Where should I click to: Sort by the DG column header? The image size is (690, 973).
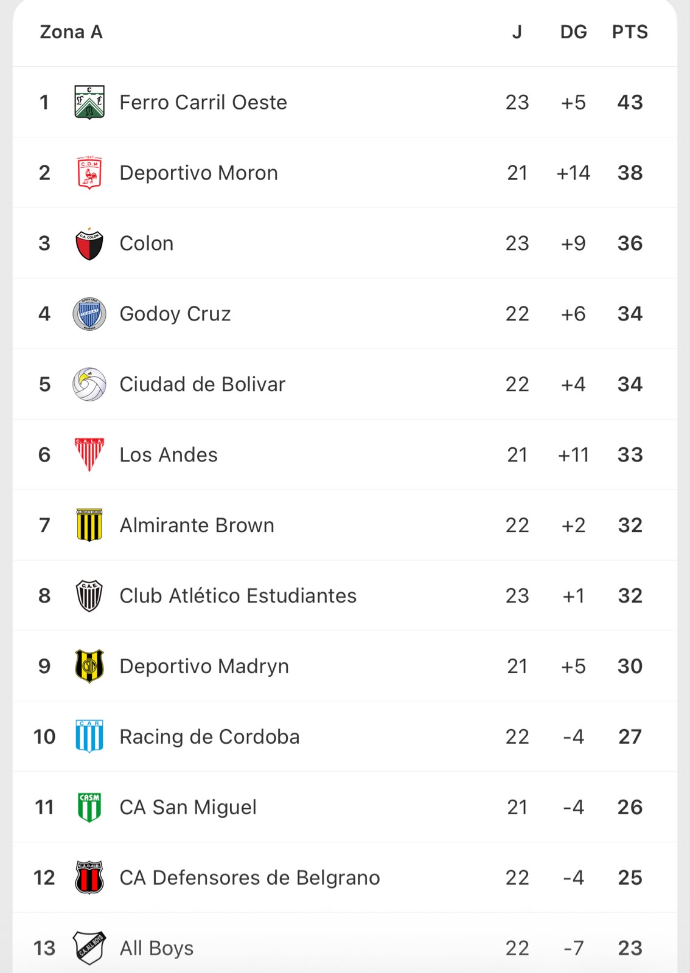tap(573, 32)
